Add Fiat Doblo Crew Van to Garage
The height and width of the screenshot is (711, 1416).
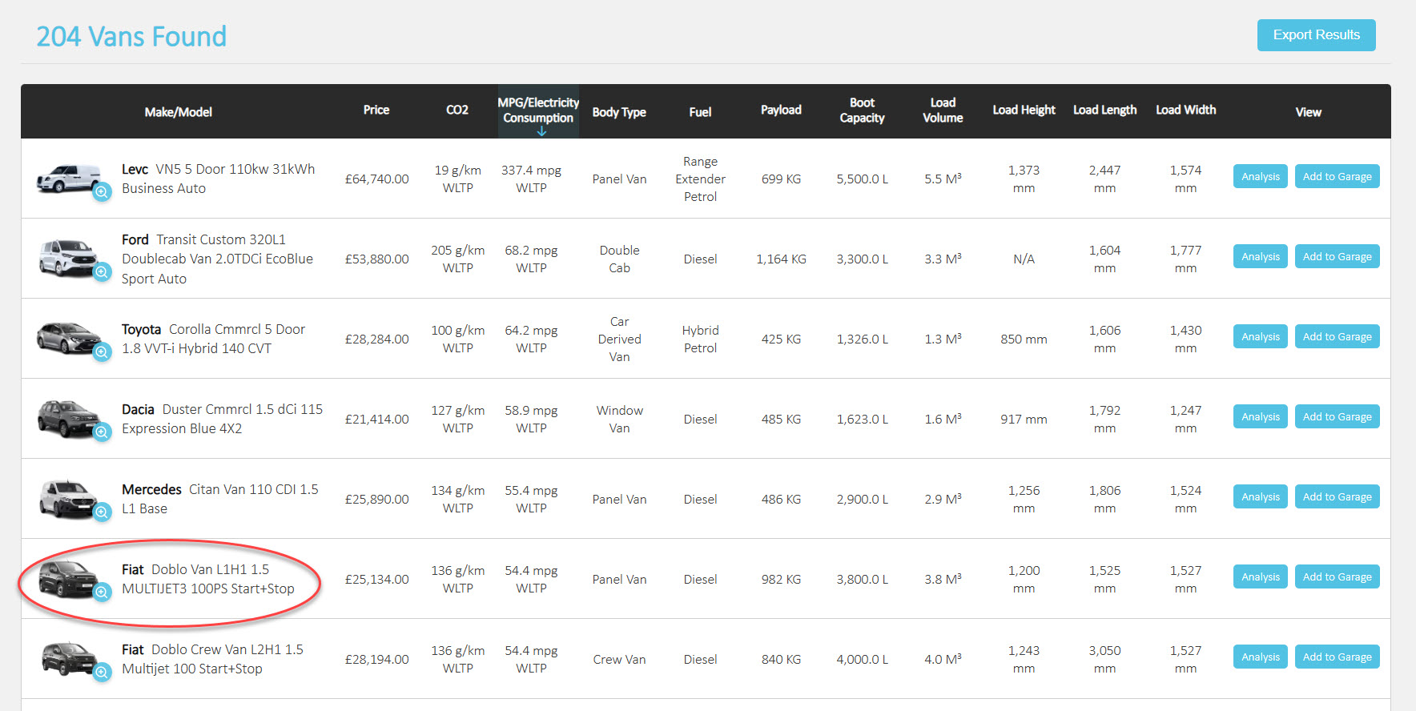[x=1337, y=657]
